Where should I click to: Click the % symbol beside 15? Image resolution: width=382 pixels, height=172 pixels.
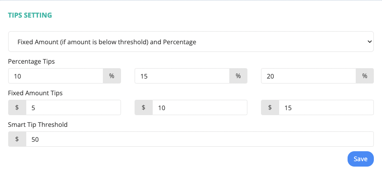point(238,76)
